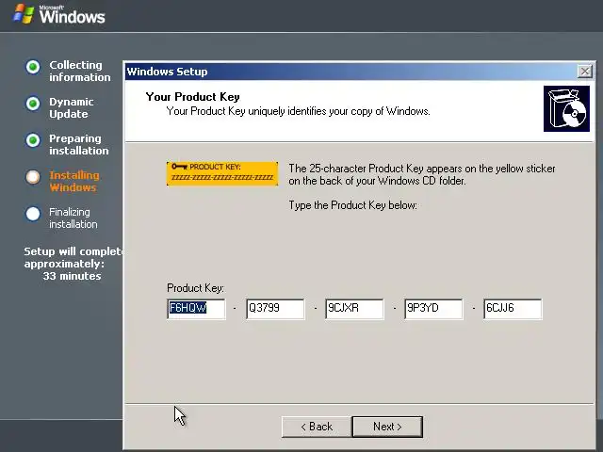Click the 'Your Product Key' heading
This screenshot has height=452, width=603.
click(x=192, y=97)
